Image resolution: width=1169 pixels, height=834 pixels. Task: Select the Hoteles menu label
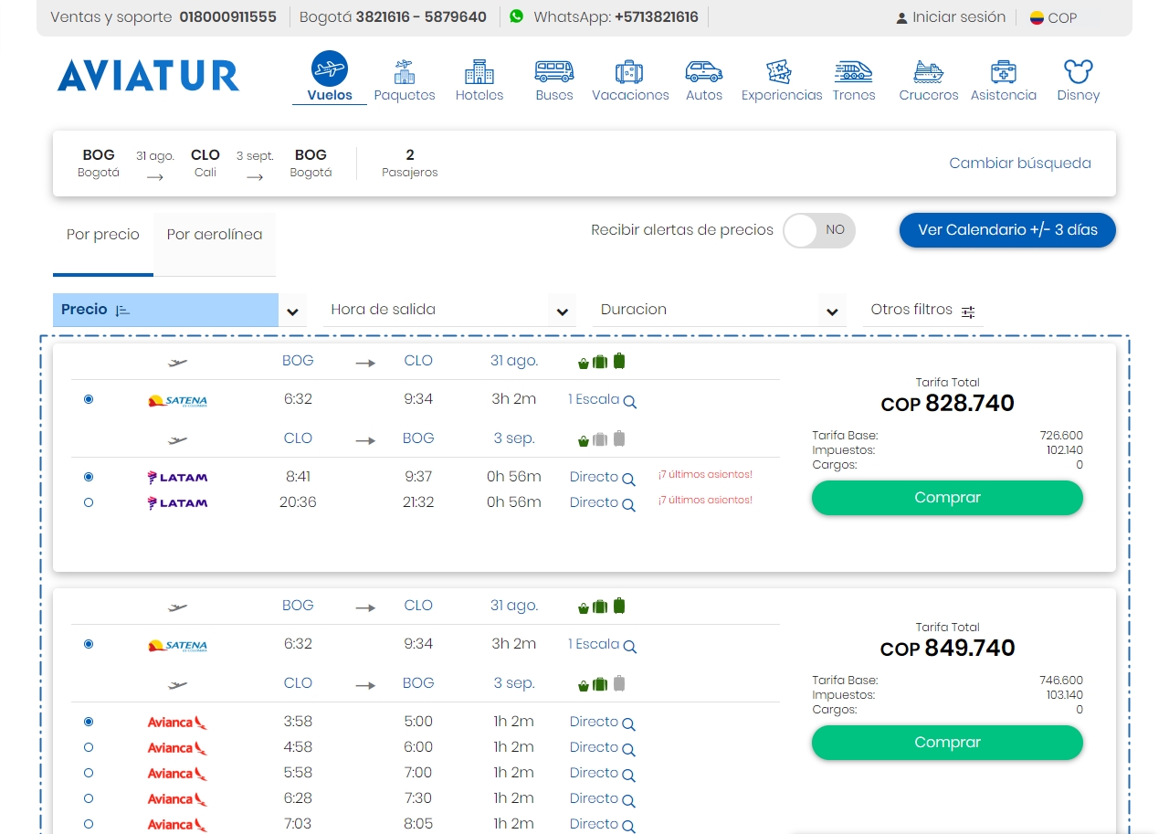(479, 95)
